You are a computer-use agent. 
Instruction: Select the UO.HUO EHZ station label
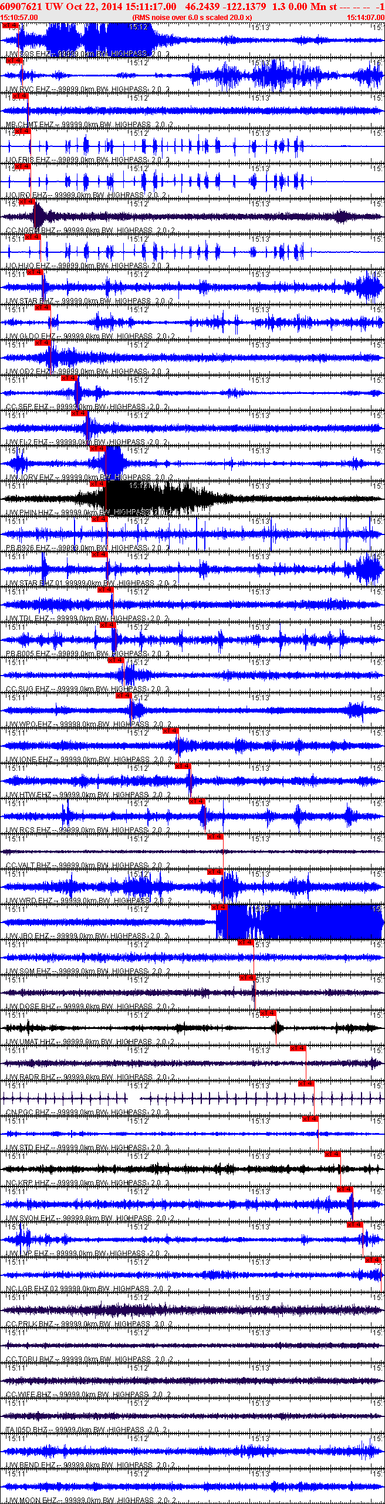(x=87, y=266)
